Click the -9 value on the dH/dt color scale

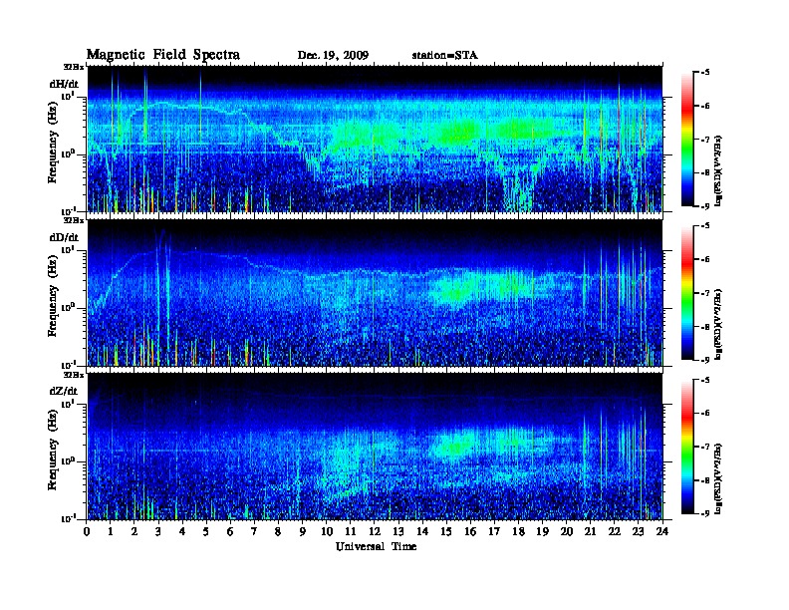(705, 206)
